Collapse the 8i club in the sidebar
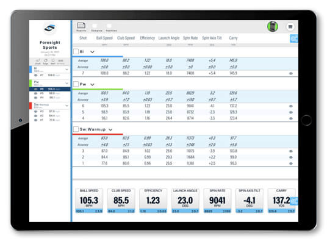The image size is (327, 241). point(66,70)
